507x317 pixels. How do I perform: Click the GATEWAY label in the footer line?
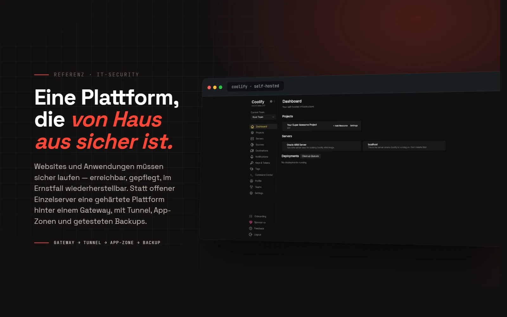pos(64,243)
